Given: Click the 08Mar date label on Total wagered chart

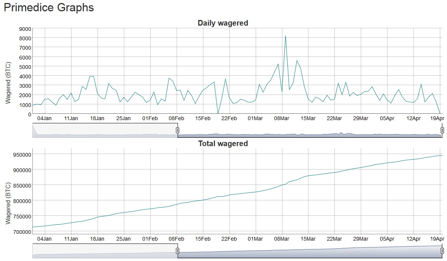Looking at the screenshot, I should tap(282, 239).
